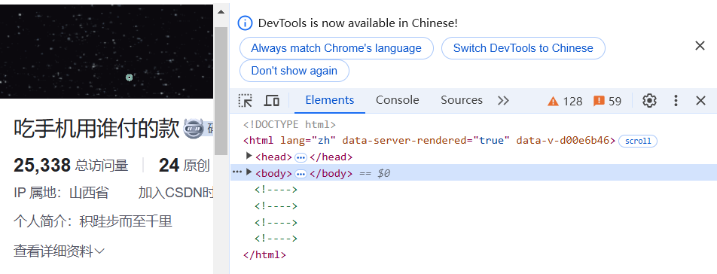Image resolution: width=717 pixels, height=274 pixels.
Task: Click Don't show again button
Action: tap(294, 71)
